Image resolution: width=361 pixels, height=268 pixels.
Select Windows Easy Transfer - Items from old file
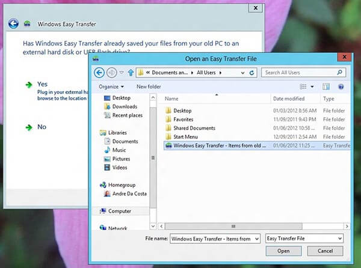pos(257,146)
